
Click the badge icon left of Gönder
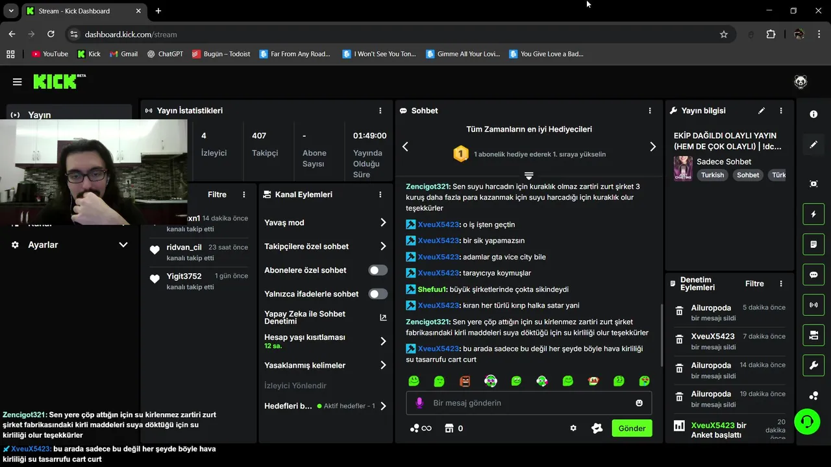597,428
